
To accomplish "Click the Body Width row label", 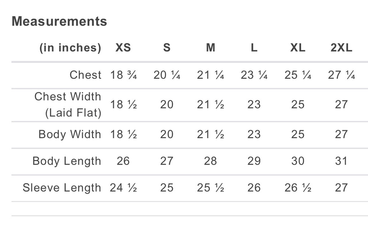I will [x=70, y=134].
